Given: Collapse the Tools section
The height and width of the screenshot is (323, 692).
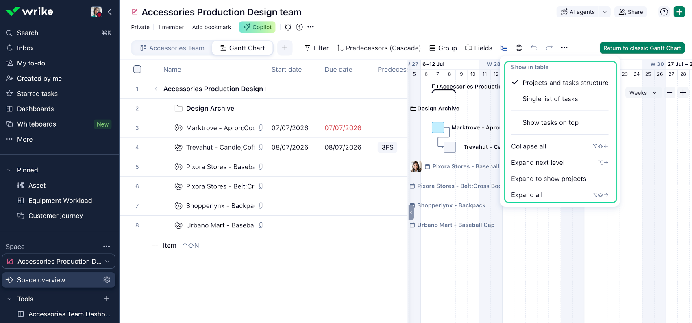Looking at the screenshot, I should point(9,299).
